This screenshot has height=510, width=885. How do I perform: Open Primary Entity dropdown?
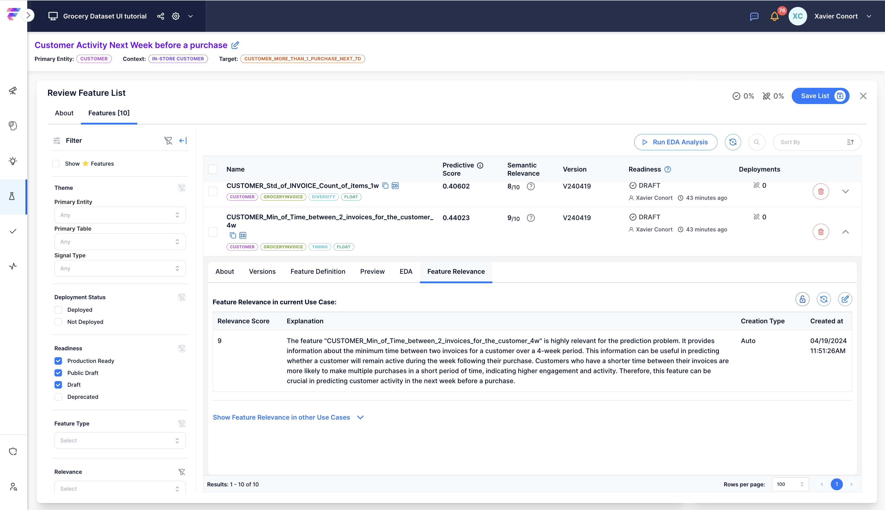pyautogui.click(x=120, y=215)
